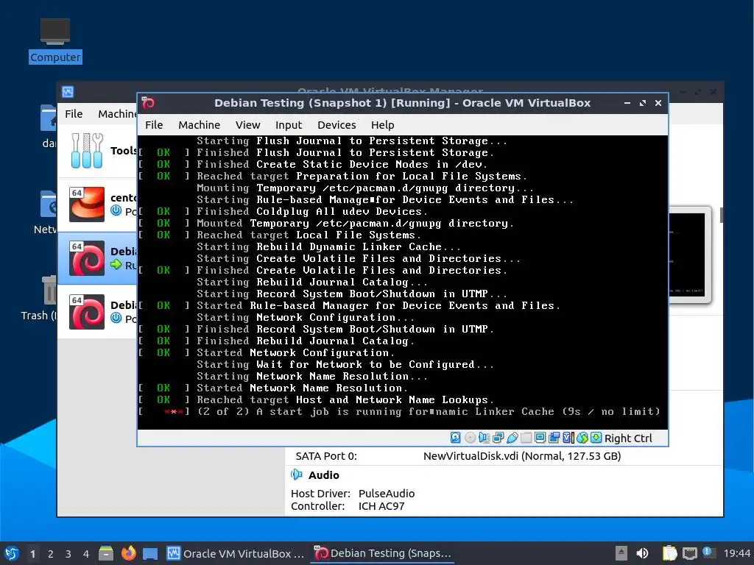Open File menu in VirtualBox Manager window

[74, 114]
